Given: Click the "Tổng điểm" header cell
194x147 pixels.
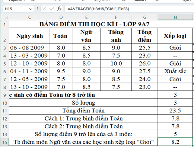Looking at the screenshot, I should pyautogui.click(x=144, y=36).
